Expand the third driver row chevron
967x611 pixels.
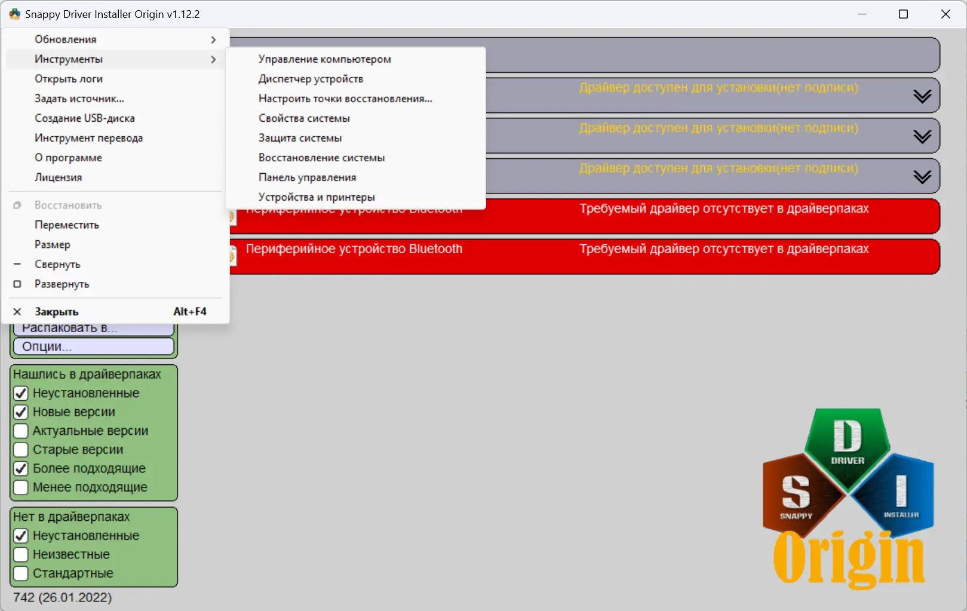coord(923,176)
